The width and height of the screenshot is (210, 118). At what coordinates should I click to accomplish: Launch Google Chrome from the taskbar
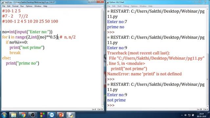(x=23, y=115)
